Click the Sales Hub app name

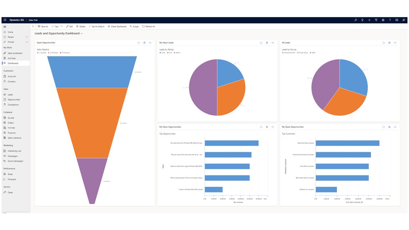point(33,20)
